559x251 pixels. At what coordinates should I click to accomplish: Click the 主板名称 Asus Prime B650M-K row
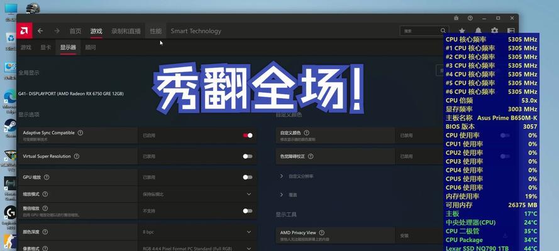pyautogui.click(x=491, y=118)
